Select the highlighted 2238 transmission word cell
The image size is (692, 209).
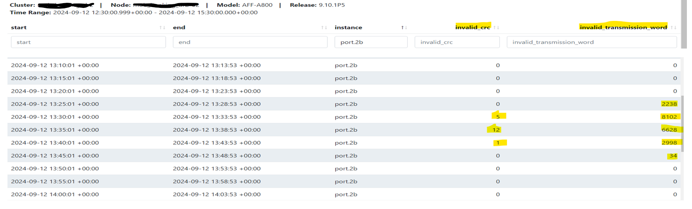669,104
